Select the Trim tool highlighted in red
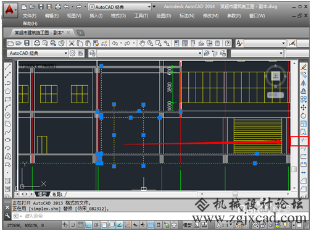311x231 pixels. coord(304,140)
